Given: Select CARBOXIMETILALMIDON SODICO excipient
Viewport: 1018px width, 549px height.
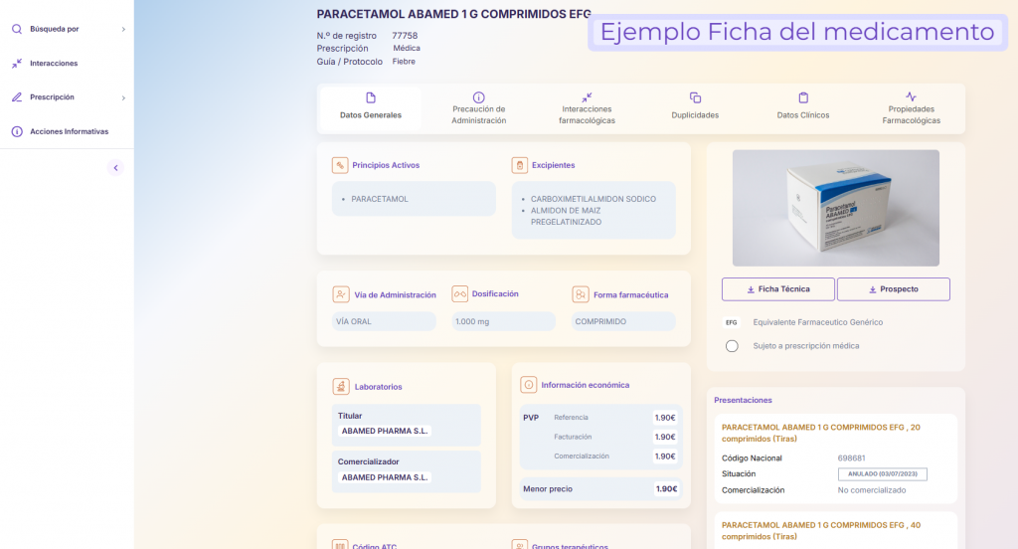Looking at the screenshot, I should tap(594, 199).
